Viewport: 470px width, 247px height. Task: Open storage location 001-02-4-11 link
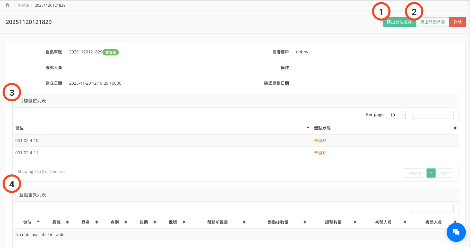[27, 153]
